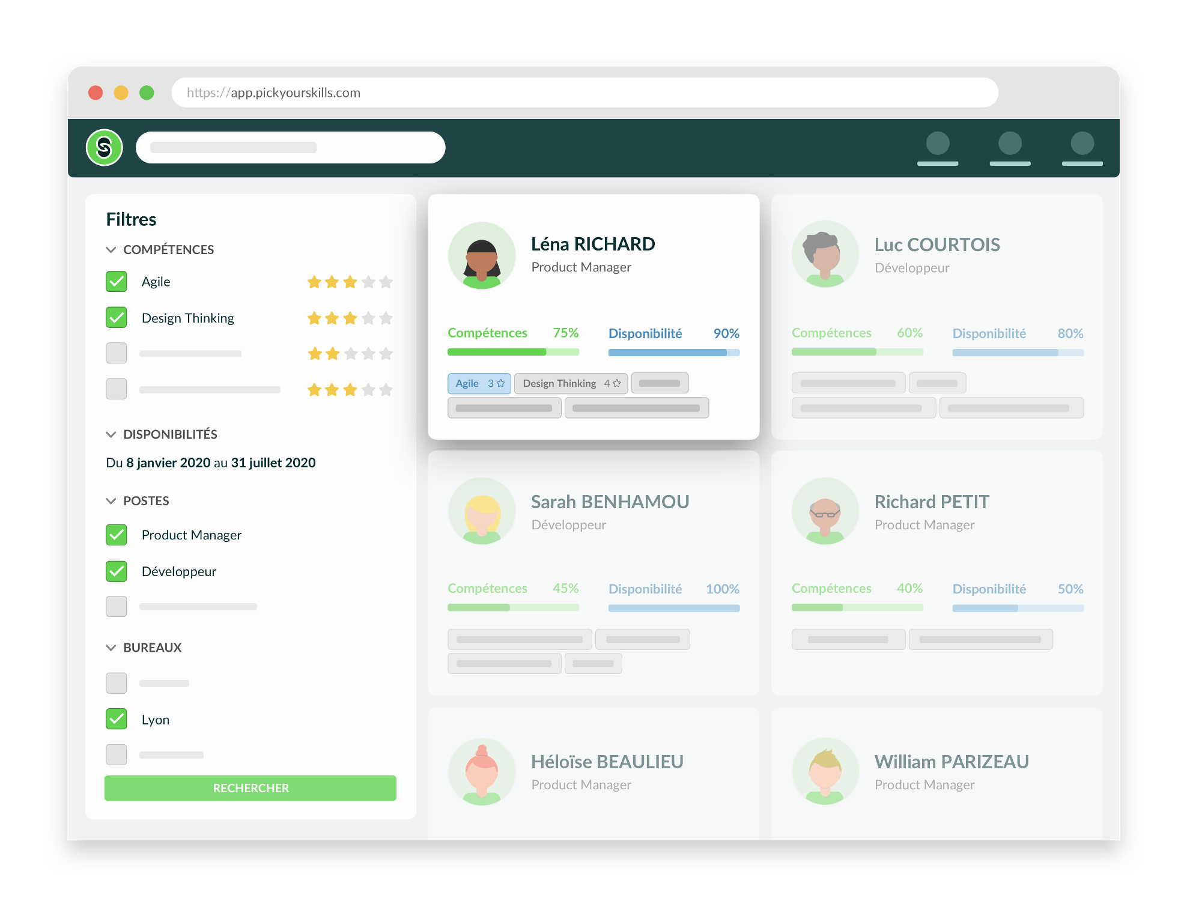Open Sarah BENHAMOU's profile name
1187x907 pixels.
point(610,502)
